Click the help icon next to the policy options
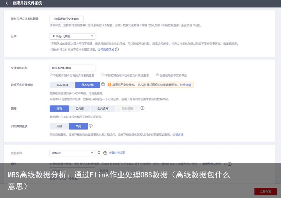The height and width of the screenshot is (198, 281). click(x=142, y=108)
